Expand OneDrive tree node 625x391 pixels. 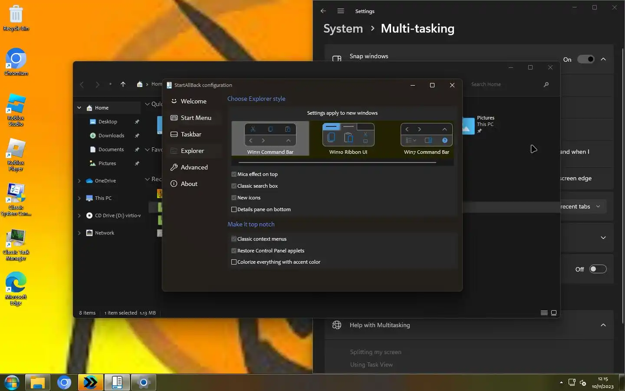pos(79,181)
